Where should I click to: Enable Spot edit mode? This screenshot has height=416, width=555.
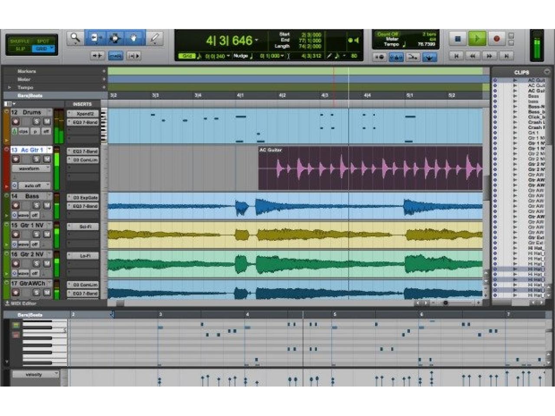point(43,41)
